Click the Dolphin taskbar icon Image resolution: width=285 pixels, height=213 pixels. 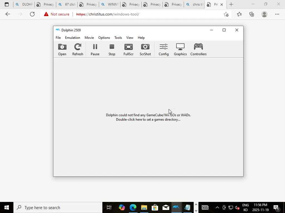coord(176,207)
